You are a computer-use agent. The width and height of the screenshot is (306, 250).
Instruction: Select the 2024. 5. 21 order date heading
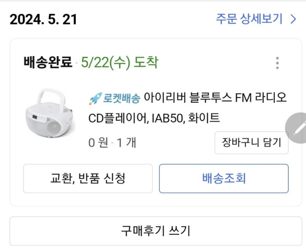click(x=43, y=19)
